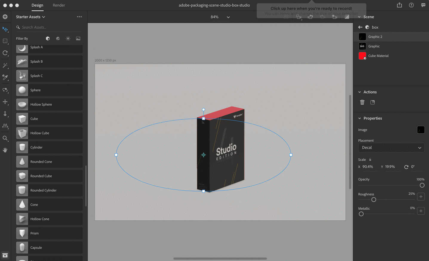The width and height of the screenshot is (429, 261).
Task: Click the decal center pivot handle
Action: (x=204, y=155)
